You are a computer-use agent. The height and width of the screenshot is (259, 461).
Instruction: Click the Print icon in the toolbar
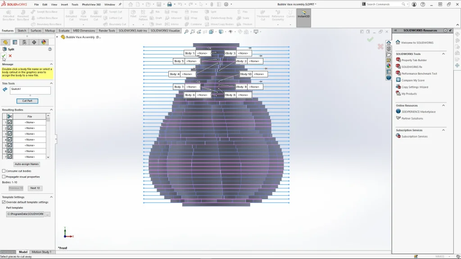[169, 4]
